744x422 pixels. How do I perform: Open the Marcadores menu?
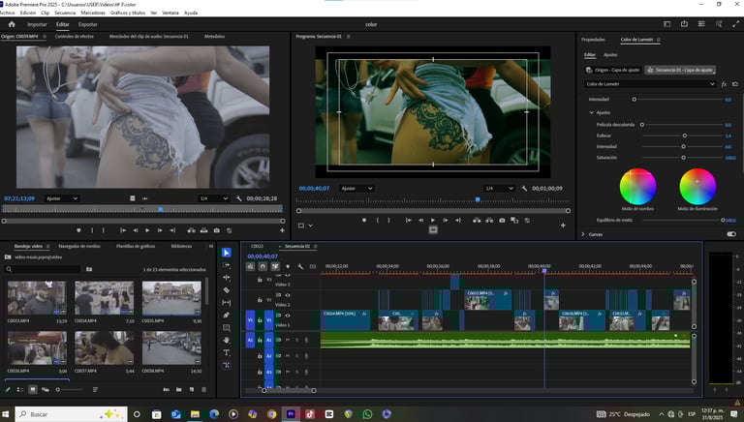93,13
